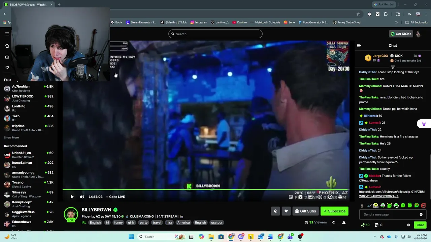Image resolution: width=431 pixels, height=242 pixels.
Task: Open the following heart icon in sidebar
Action: click(x=7, y=68)
